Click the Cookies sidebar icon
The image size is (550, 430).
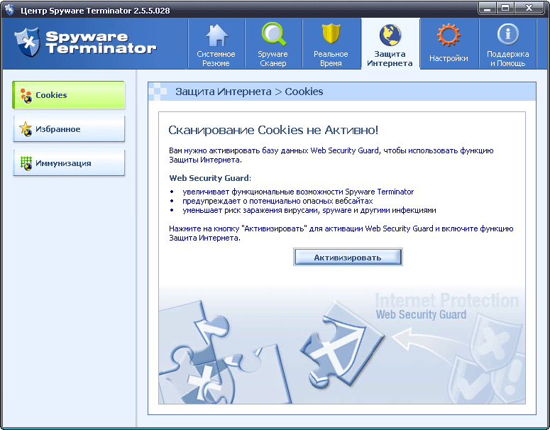tap(26, 95)
